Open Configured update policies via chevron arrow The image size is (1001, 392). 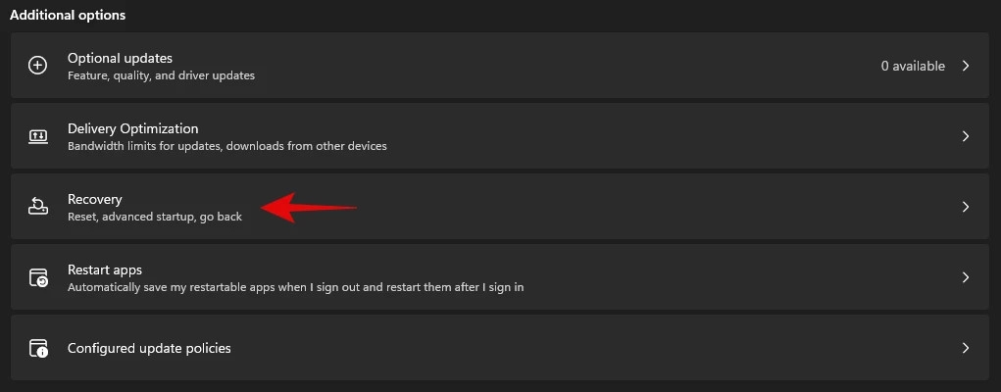[x=966, y=348]
